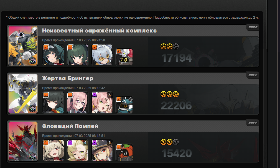
Task: Click the teal rabbit-eared bangboo icon
Action: 124,105
